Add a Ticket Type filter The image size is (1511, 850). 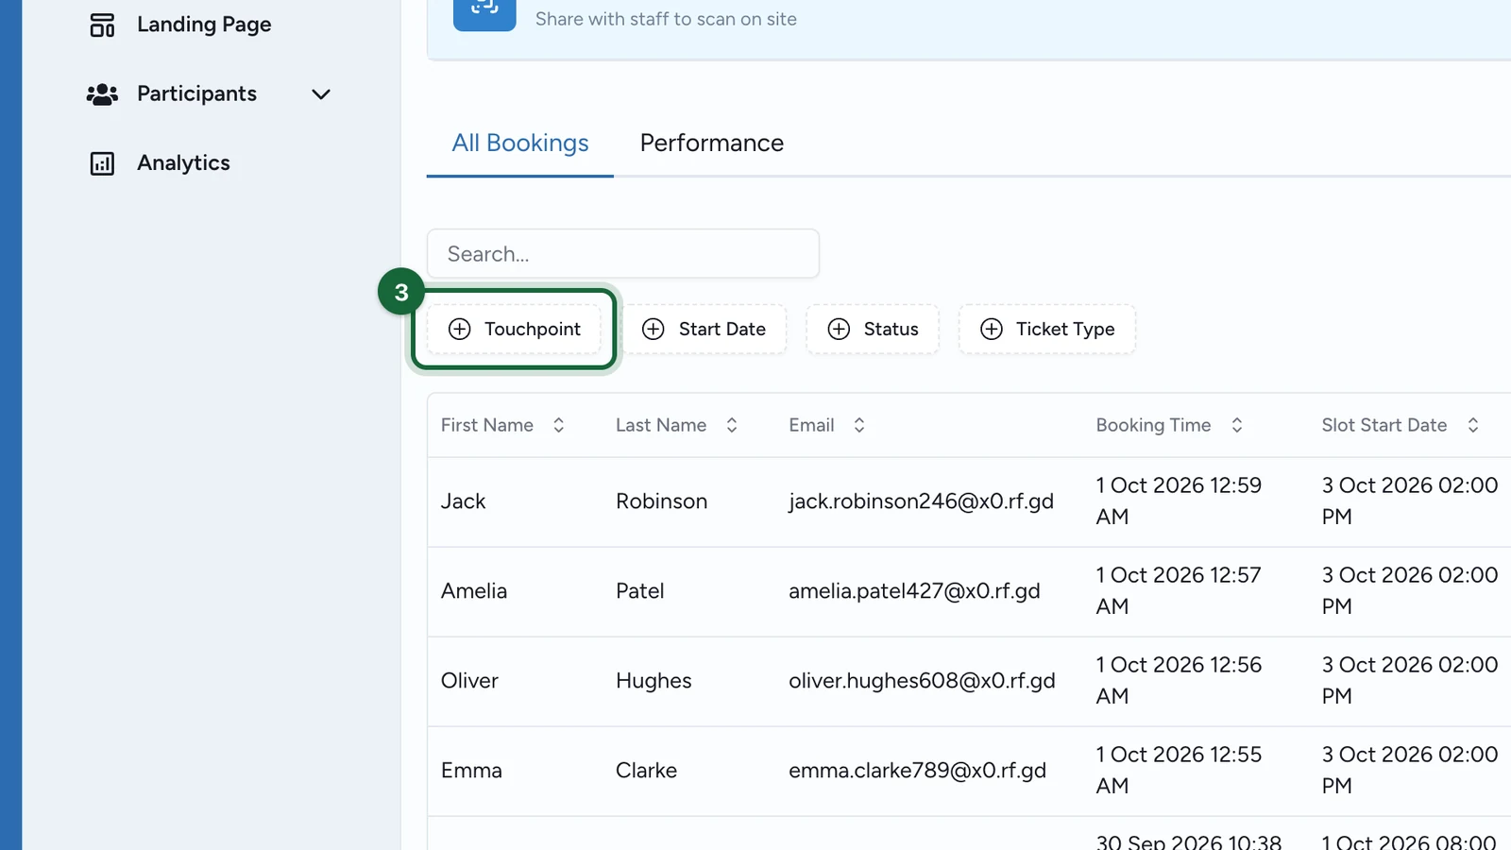tap(1047, 329)
